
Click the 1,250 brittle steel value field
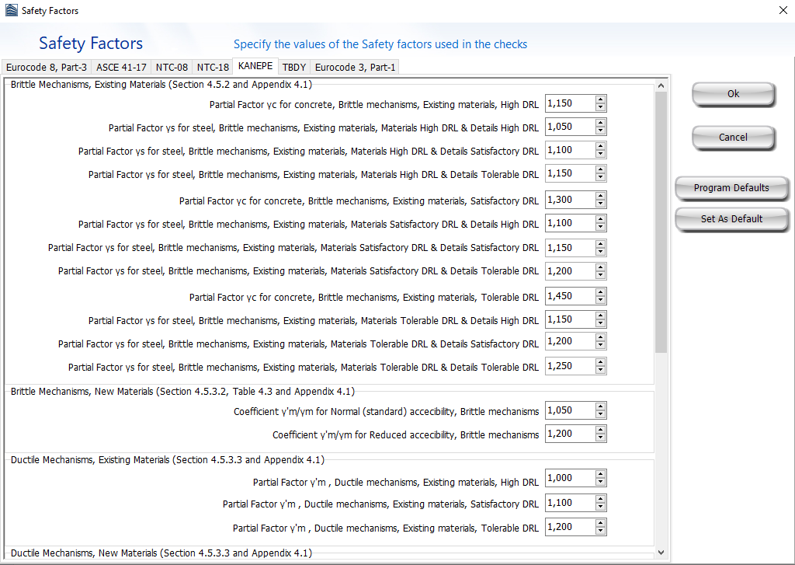(569, 366)
